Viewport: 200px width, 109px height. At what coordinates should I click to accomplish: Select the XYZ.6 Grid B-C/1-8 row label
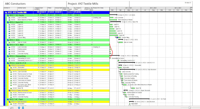coord(18,63)
